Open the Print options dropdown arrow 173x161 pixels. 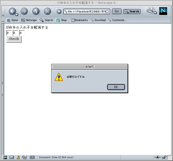(155, 13)
